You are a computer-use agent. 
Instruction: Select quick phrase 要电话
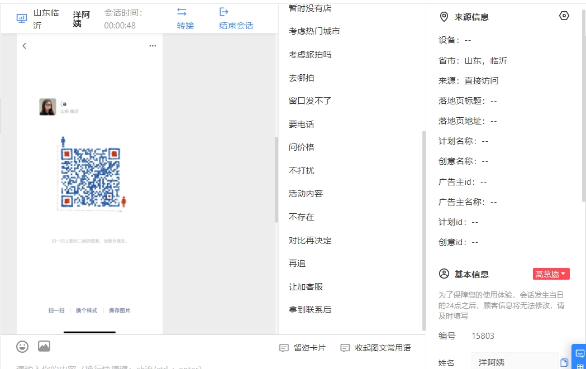click(301, 124)
